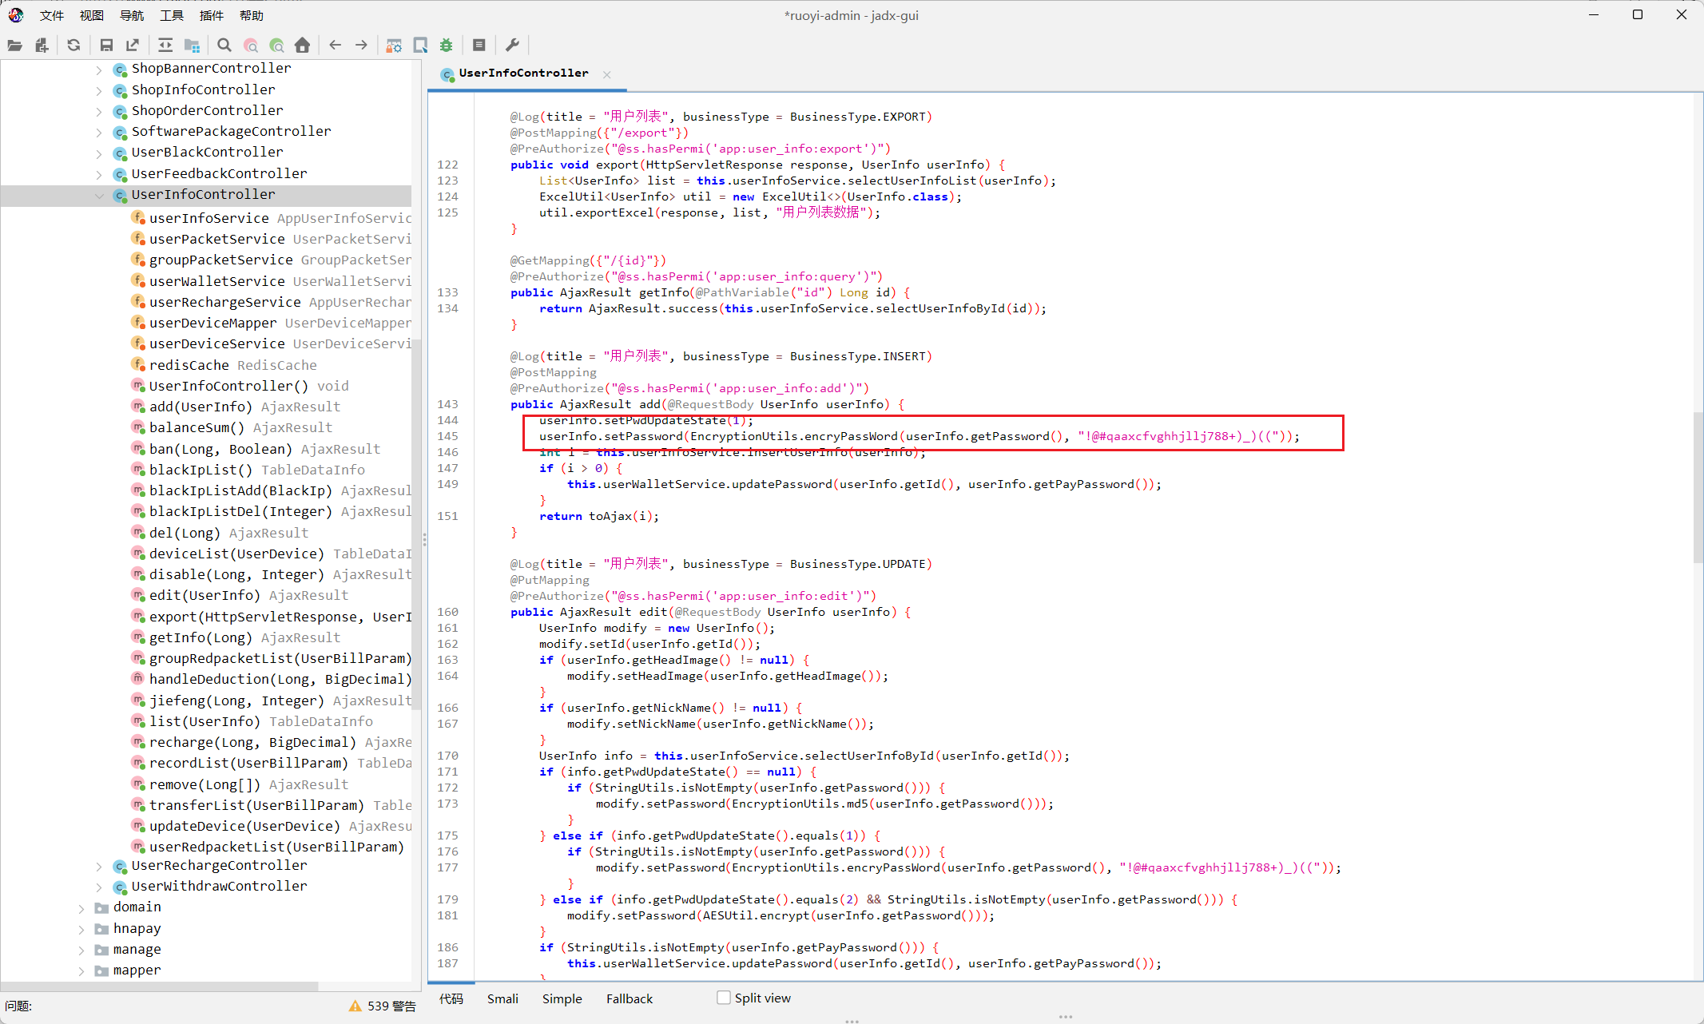Click domain package folder icon

[x=101, y=907]
